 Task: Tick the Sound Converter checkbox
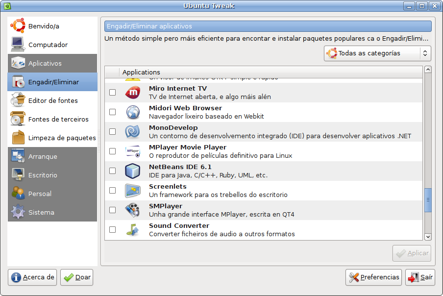coord(112,230)
